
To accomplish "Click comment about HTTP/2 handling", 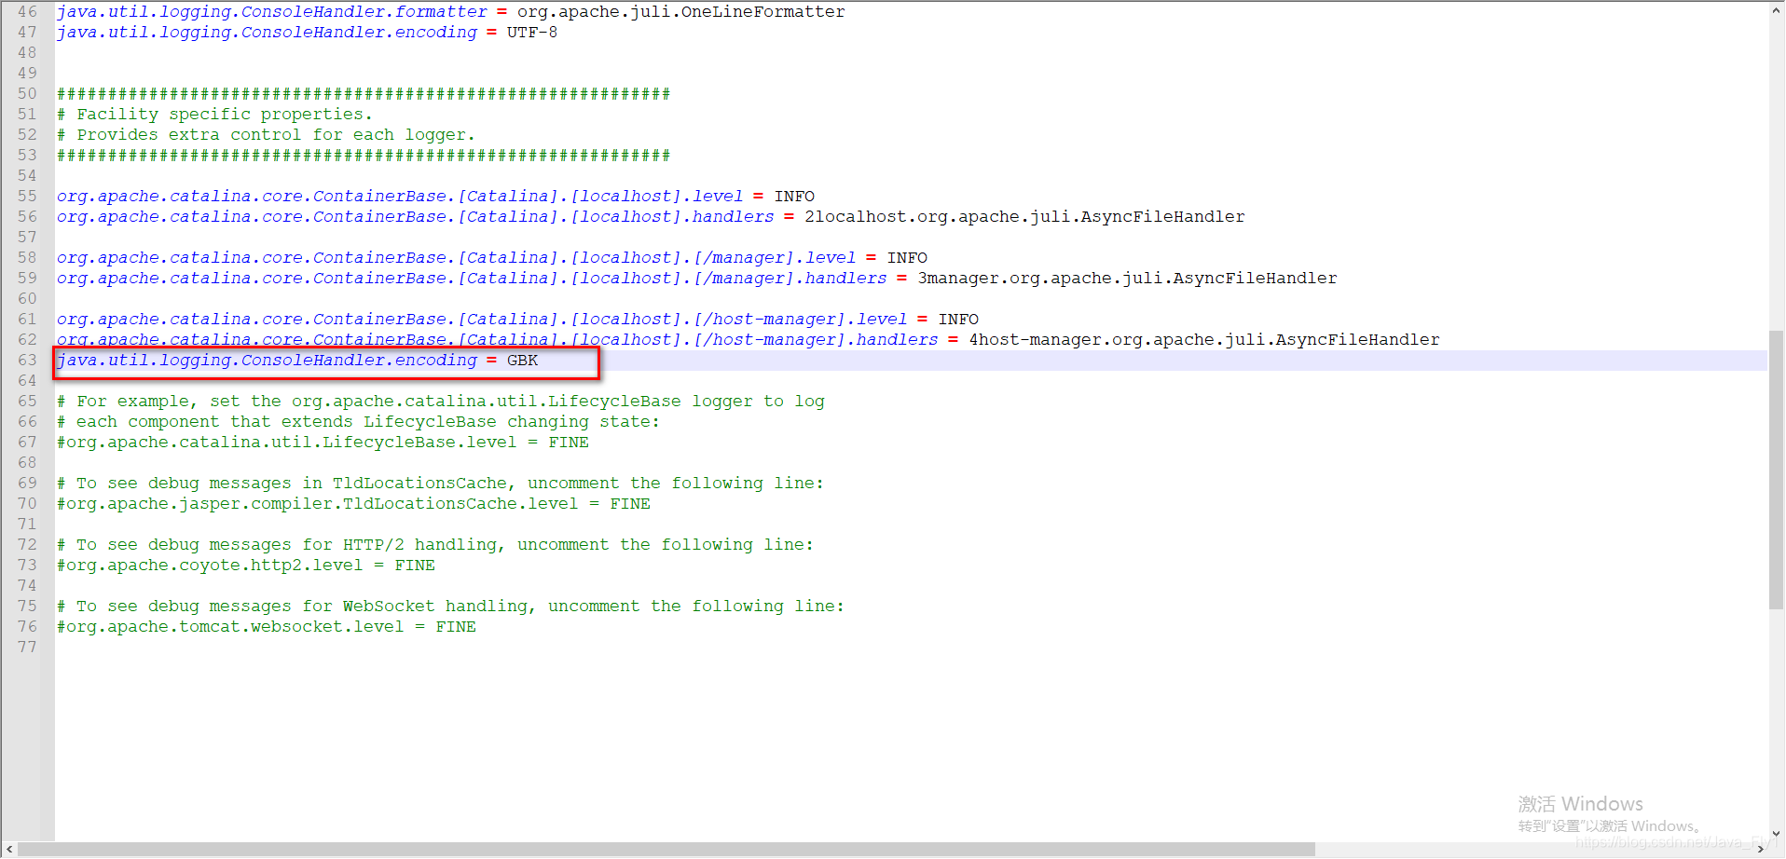I will (x=435, y=545).
